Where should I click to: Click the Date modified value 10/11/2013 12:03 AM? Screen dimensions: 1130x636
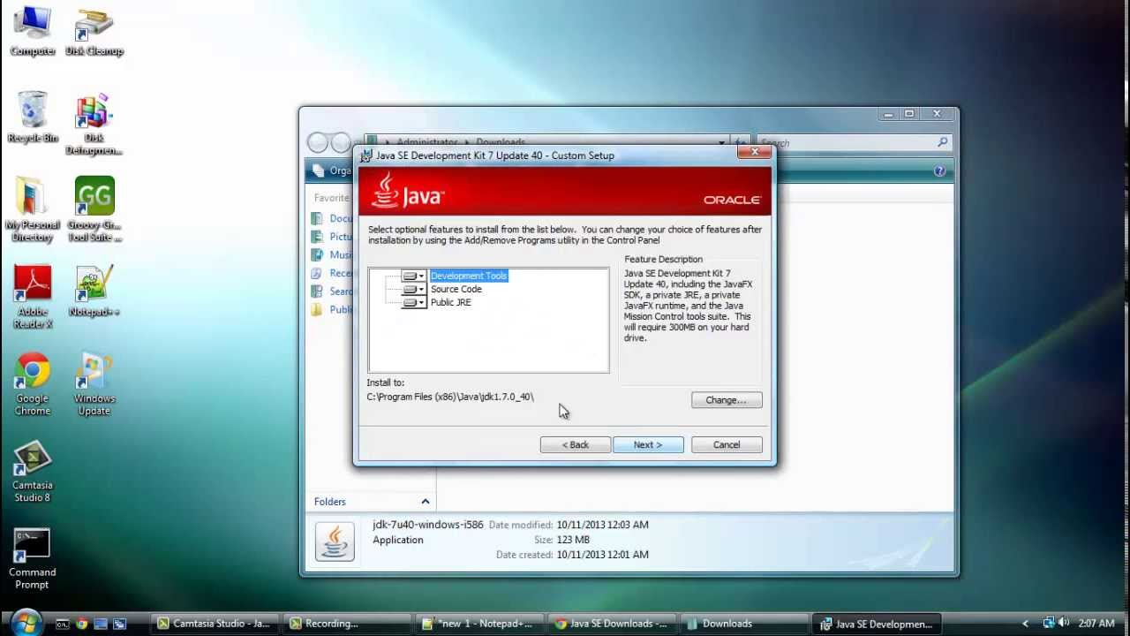coord(602,525)
